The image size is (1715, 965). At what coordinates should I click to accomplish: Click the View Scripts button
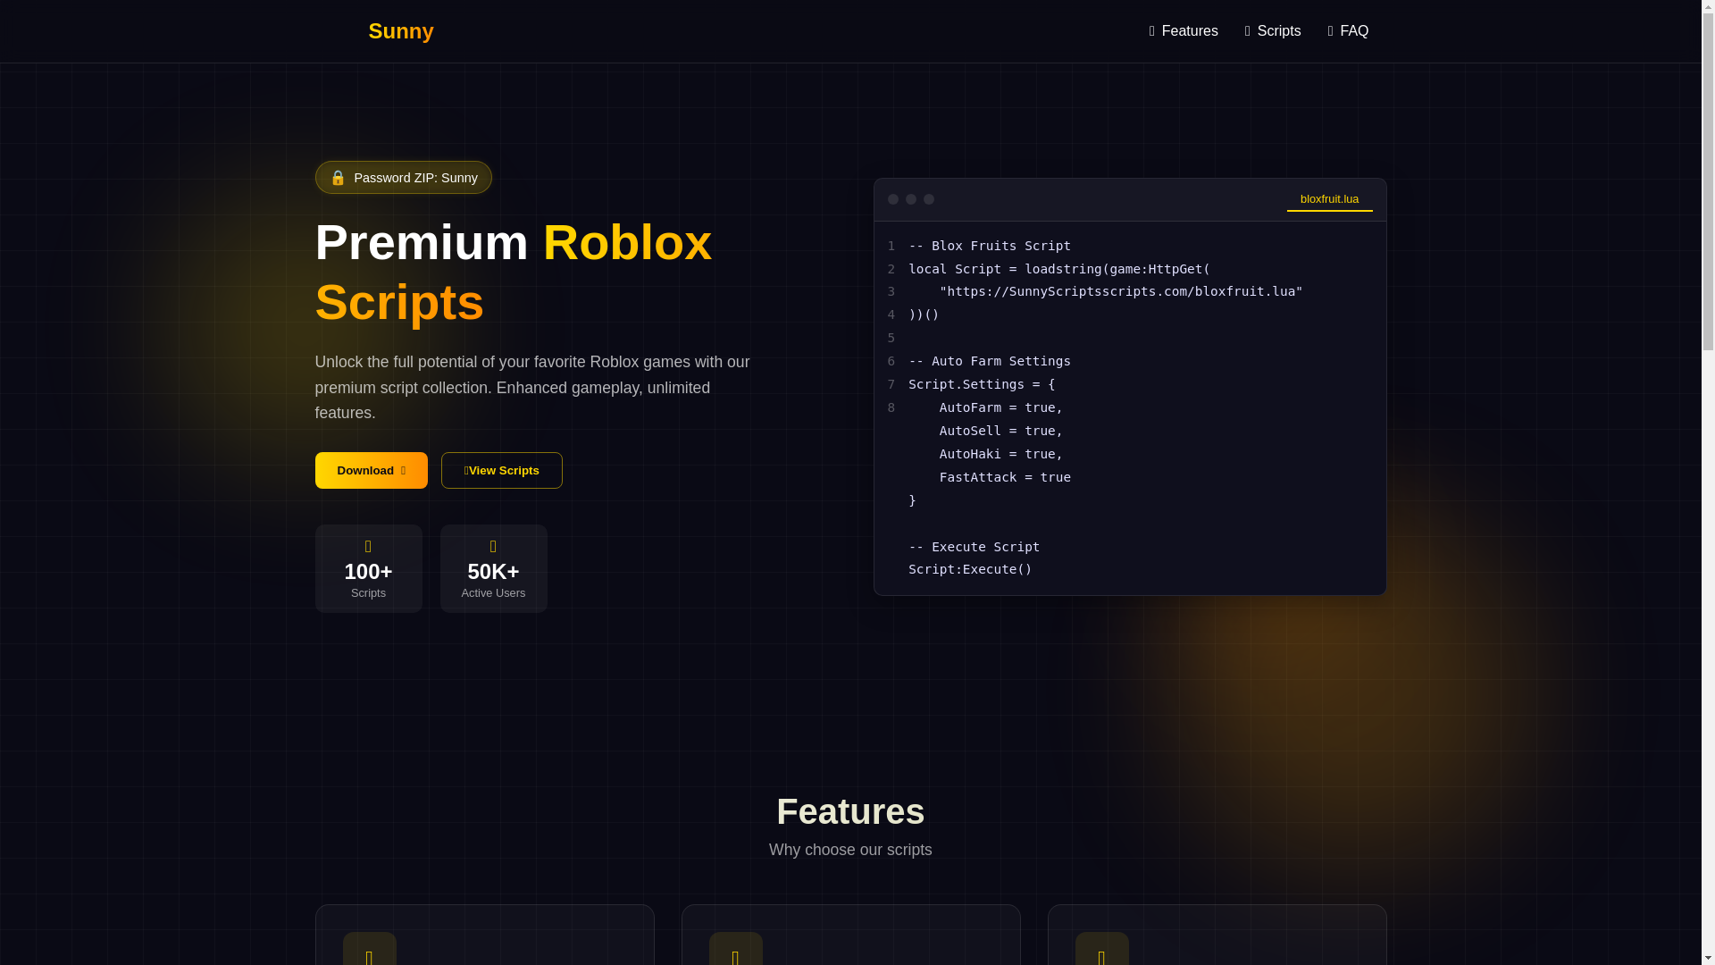coord(501,470)
